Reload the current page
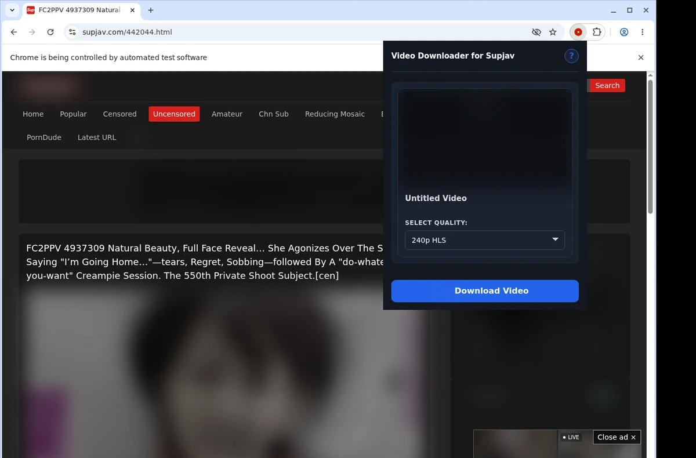 pyautogui.click(x=50, y=32)
